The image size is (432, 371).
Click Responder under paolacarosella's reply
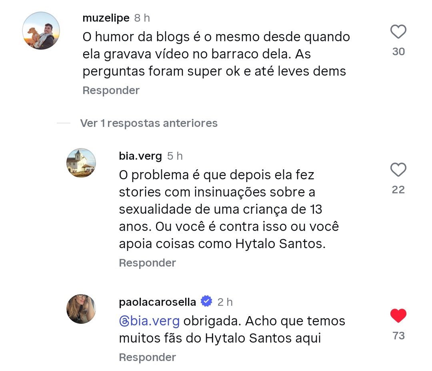click(147, 357)
